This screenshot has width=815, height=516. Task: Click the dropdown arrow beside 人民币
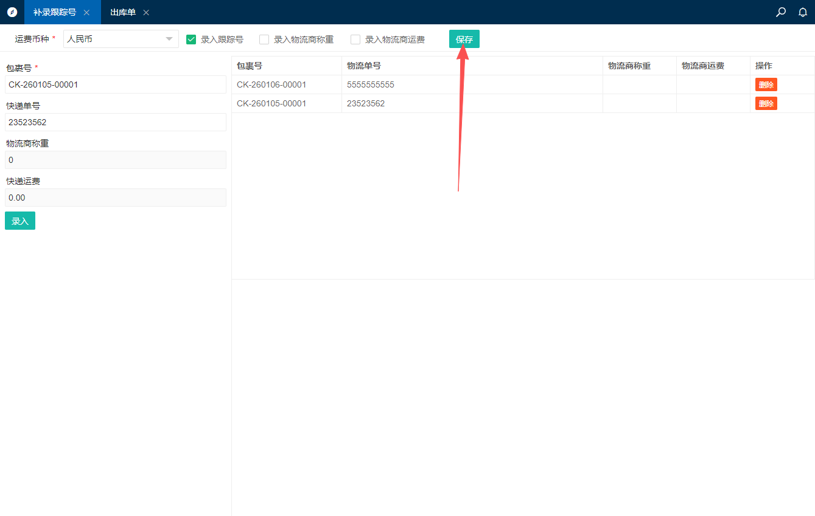tap(169, 40)
